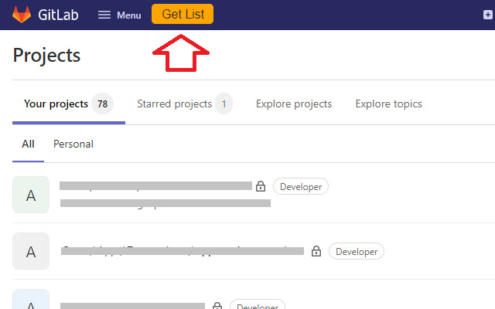Click the 78 badge on Your projects

coord(102,104)
